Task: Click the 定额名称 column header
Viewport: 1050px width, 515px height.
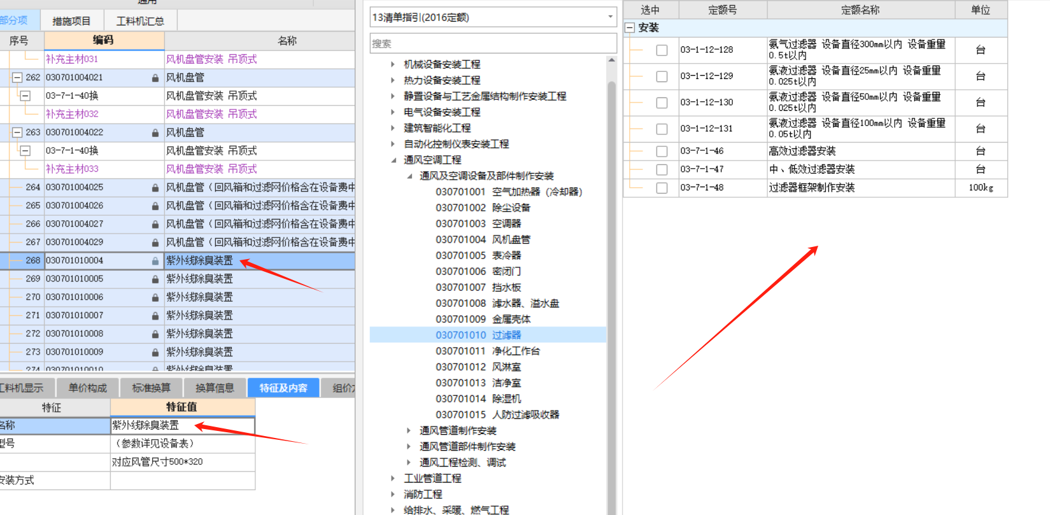Action: 861,10
